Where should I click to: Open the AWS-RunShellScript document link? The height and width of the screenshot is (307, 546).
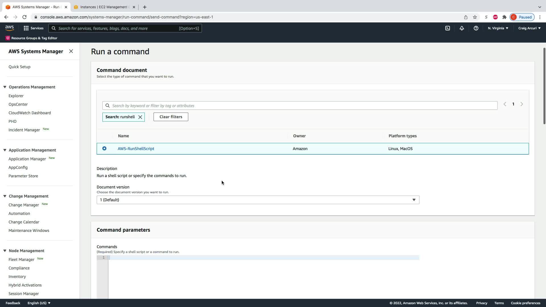point(136,149)
